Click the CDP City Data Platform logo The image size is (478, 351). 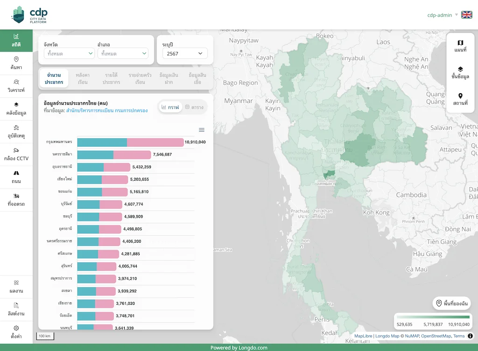click(29, 14)
